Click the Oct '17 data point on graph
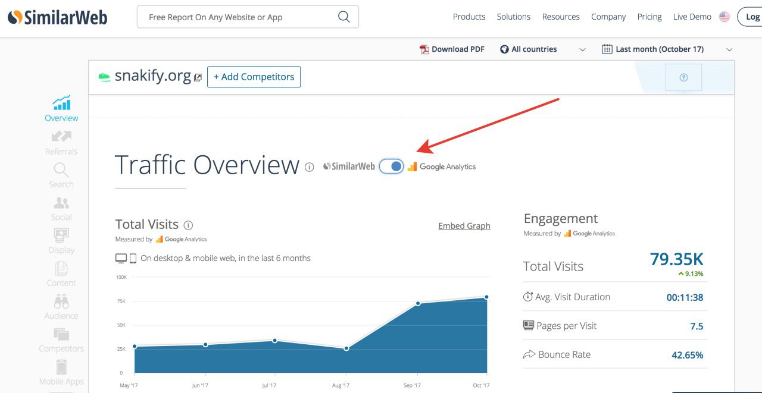This screenshot has height=393, width=762. [x=486, y=297]
